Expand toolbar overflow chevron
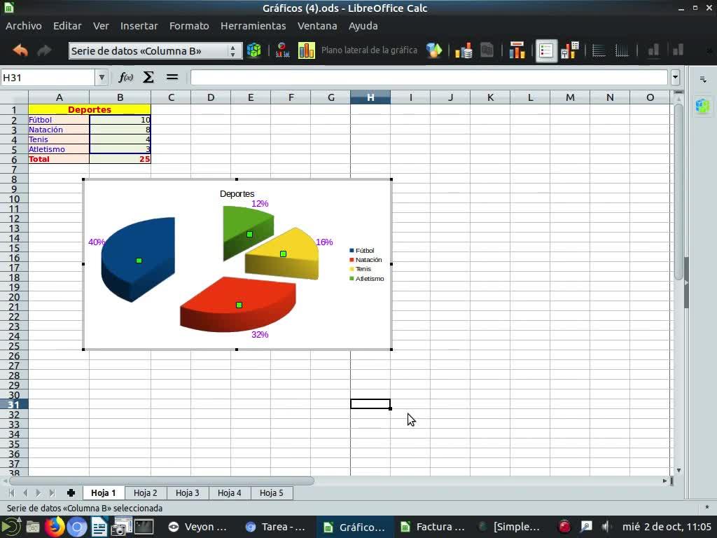The height and width of the screenshot is (538, 717). [710, 50]
